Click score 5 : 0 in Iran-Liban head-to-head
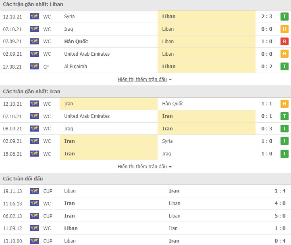 pos(280,216)
